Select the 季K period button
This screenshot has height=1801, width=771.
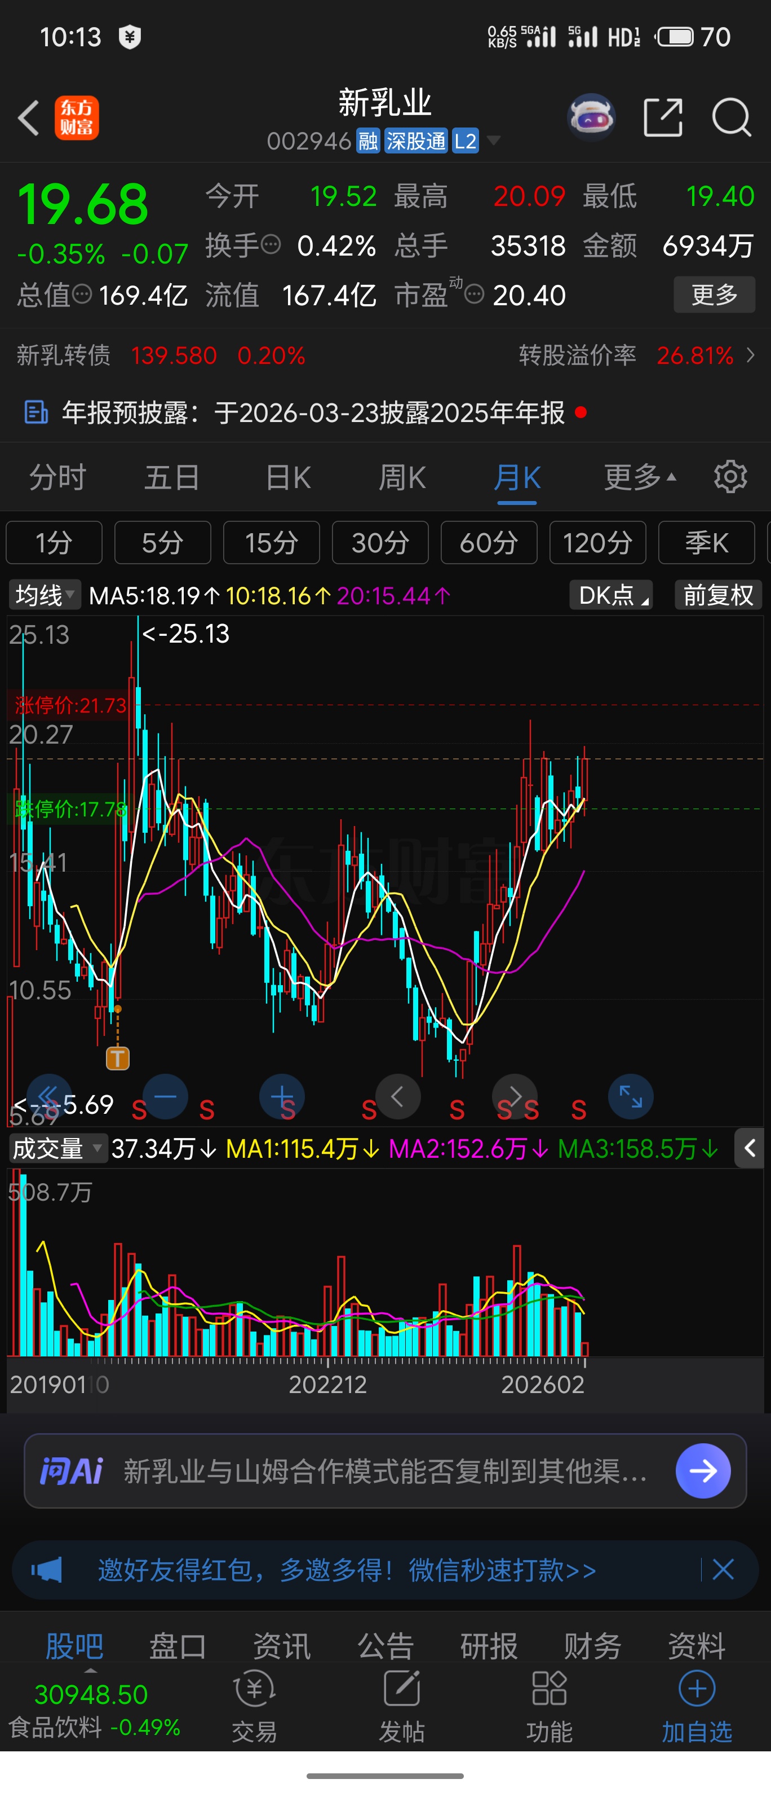coord(707,542)
